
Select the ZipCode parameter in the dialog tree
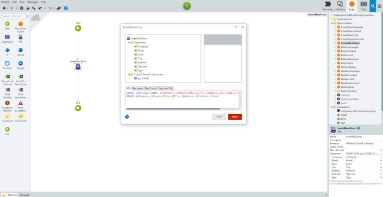141,66
